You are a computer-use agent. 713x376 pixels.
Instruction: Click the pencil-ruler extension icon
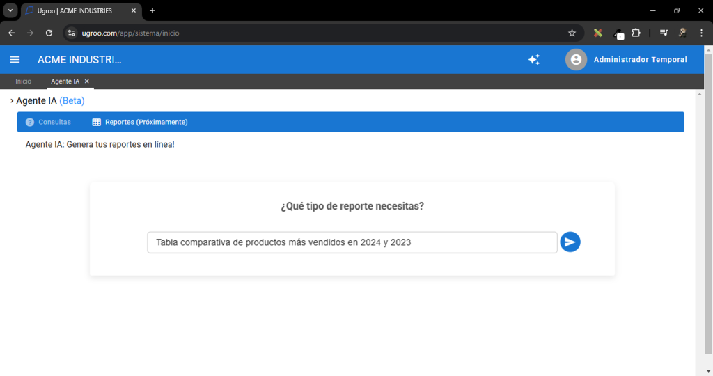pos(597,33)
